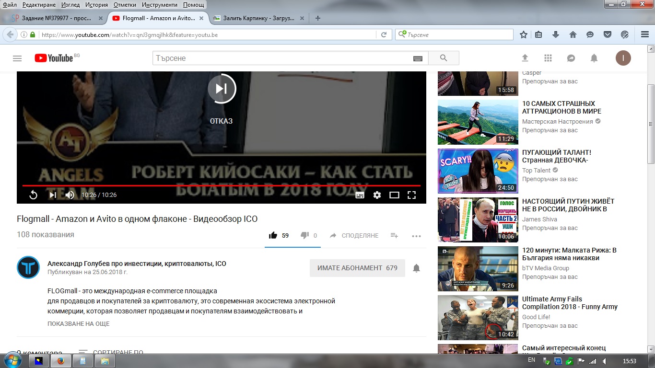Reload the page with Firefox refresh button
Viewport: 655px width, 368px height.
tap(384, 34)
